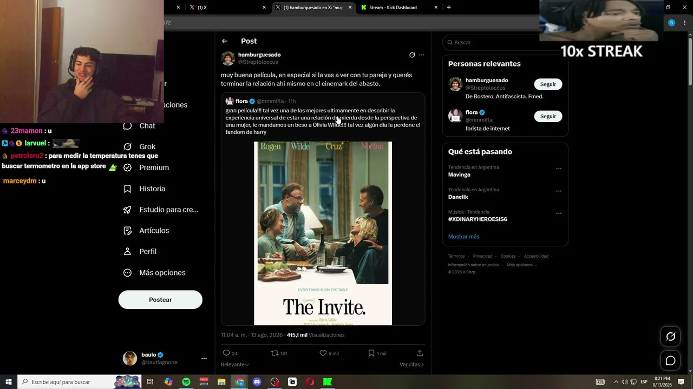Expand Más opciones footer menu
The width and height of the screenshot is (693, 389).
522,265
